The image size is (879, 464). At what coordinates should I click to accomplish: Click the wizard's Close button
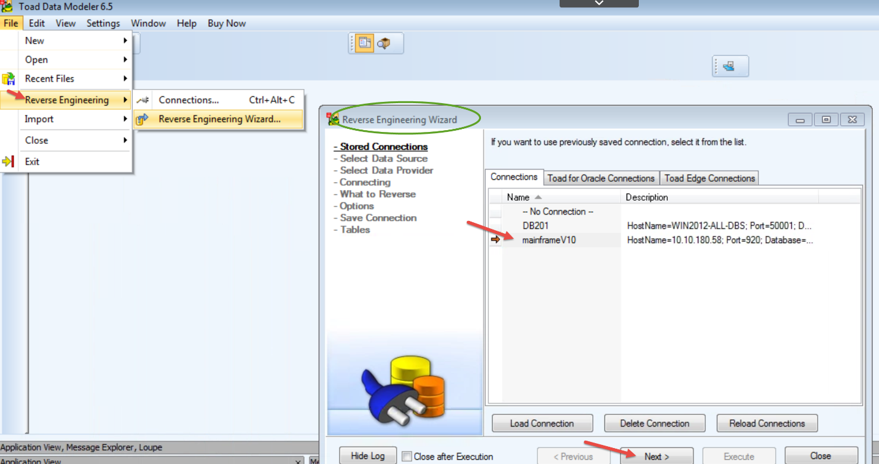821,456
